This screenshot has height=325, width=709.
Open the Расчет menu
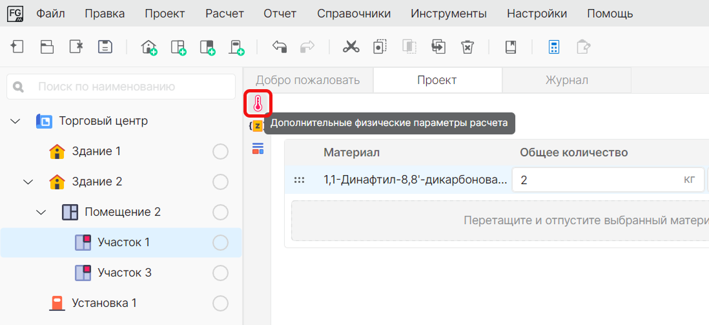[x=225, y=14]
